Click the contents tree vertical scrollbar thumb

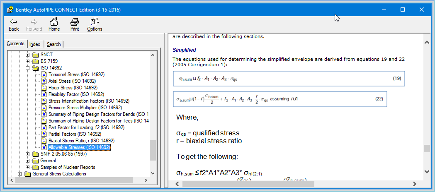click(x=153, y=151)
